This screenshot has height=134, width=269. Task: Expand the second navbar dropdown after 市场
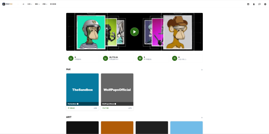(x=37, y=4)
